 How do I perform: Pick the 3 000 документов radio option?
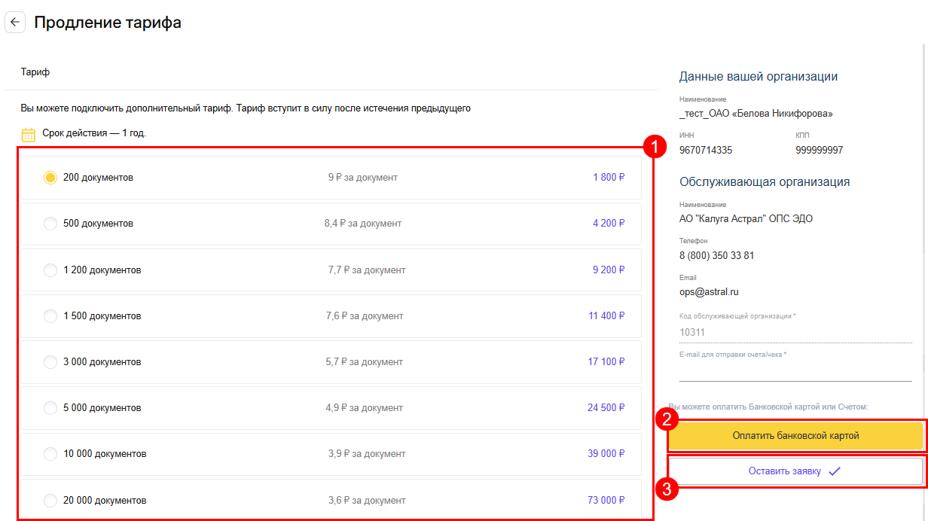pos(50,362)
